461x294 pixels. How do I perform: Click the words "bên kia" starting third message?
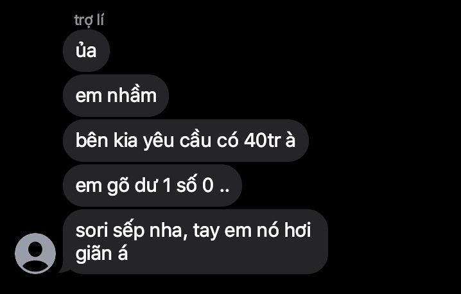click(x=107, y=141)
